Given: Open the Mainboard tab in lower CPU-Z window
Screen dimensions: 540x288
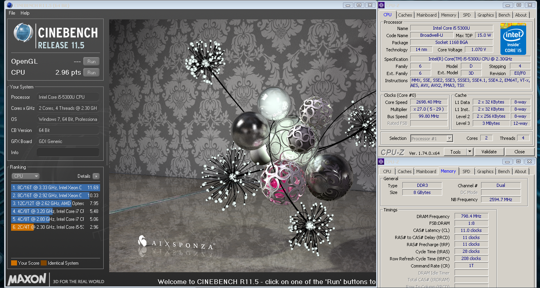Looking at the screenshot, I should tap(426, 171).
